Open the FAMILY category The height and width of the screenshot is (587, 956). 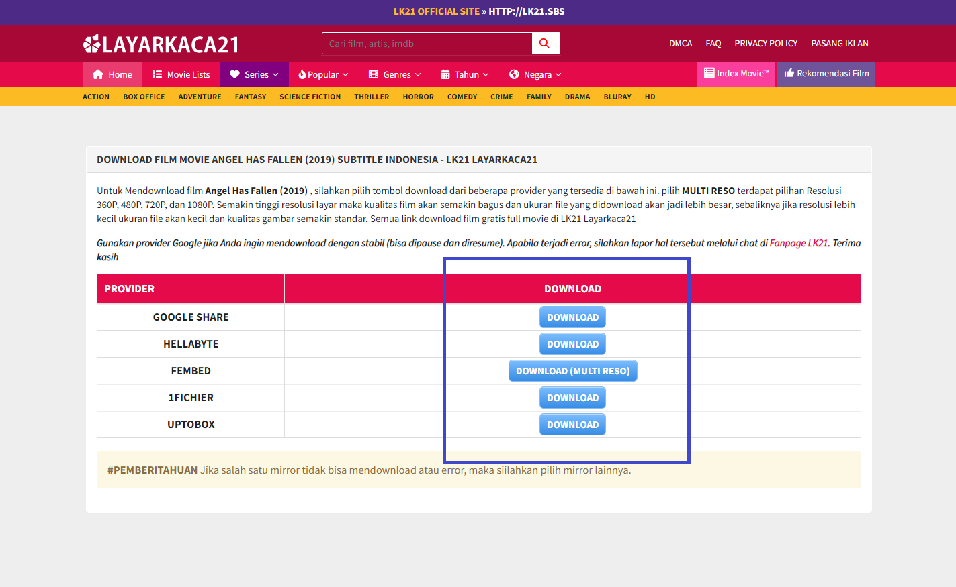point(539,97)
